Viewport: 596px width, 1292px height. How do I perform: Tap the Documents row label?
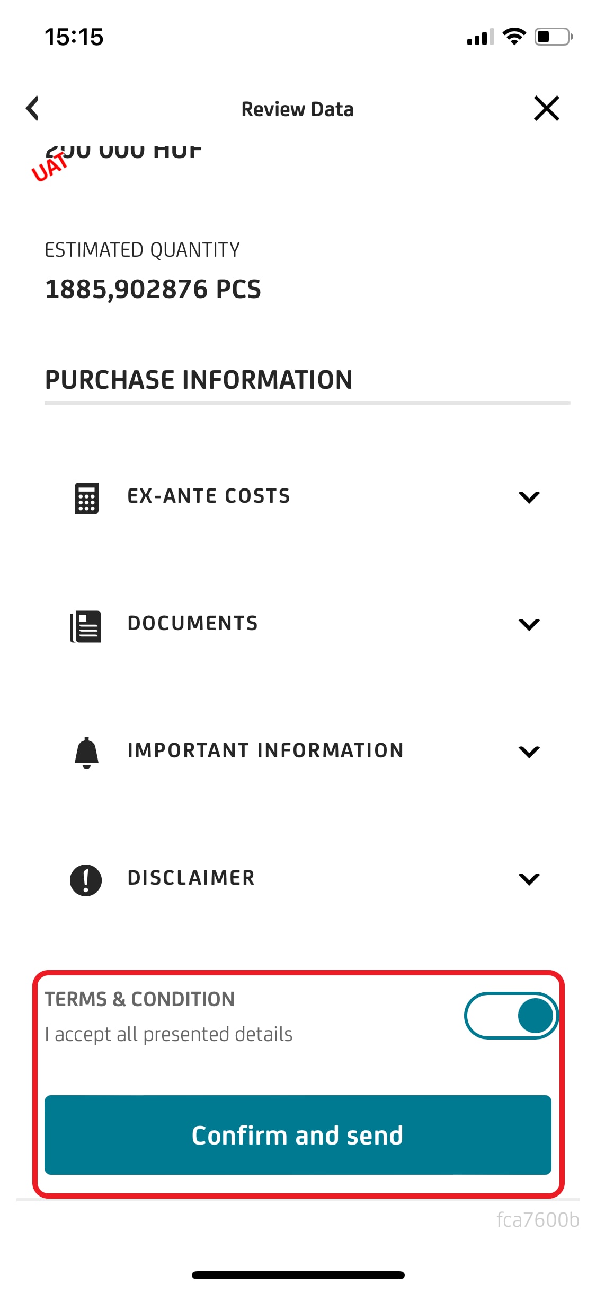coord(192,624)
